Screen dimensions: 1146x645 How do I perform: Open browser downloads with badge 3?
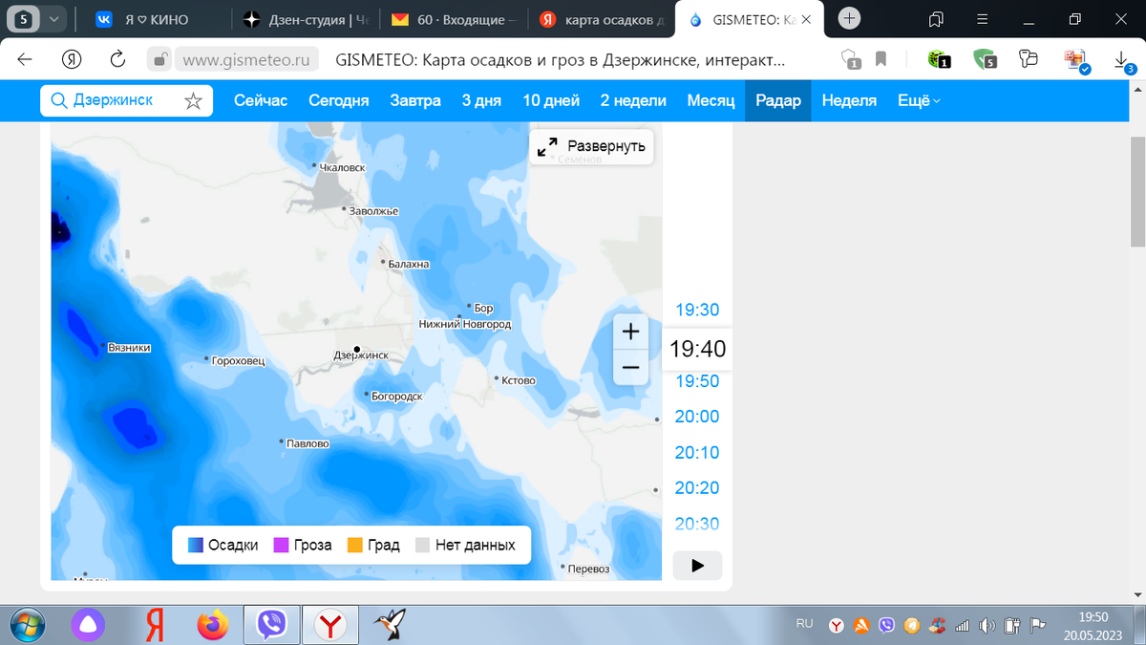[1125, 60]
